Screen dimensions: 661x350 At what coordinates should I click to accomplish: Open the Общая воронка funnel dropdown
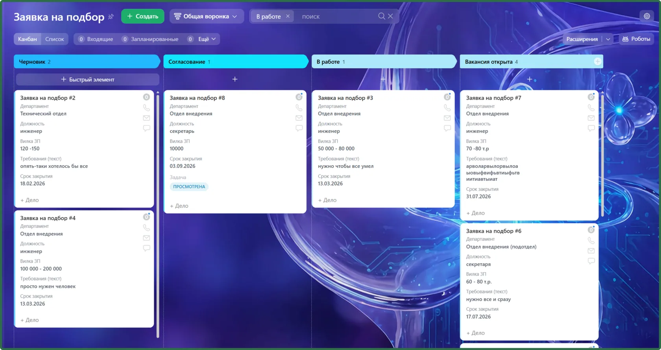[206, 16]
